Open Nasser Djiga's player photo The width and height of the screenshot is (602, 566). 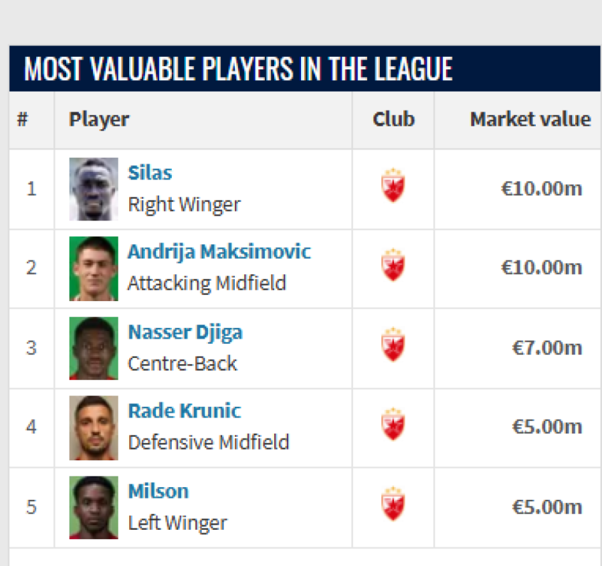(x=94, y=348)
